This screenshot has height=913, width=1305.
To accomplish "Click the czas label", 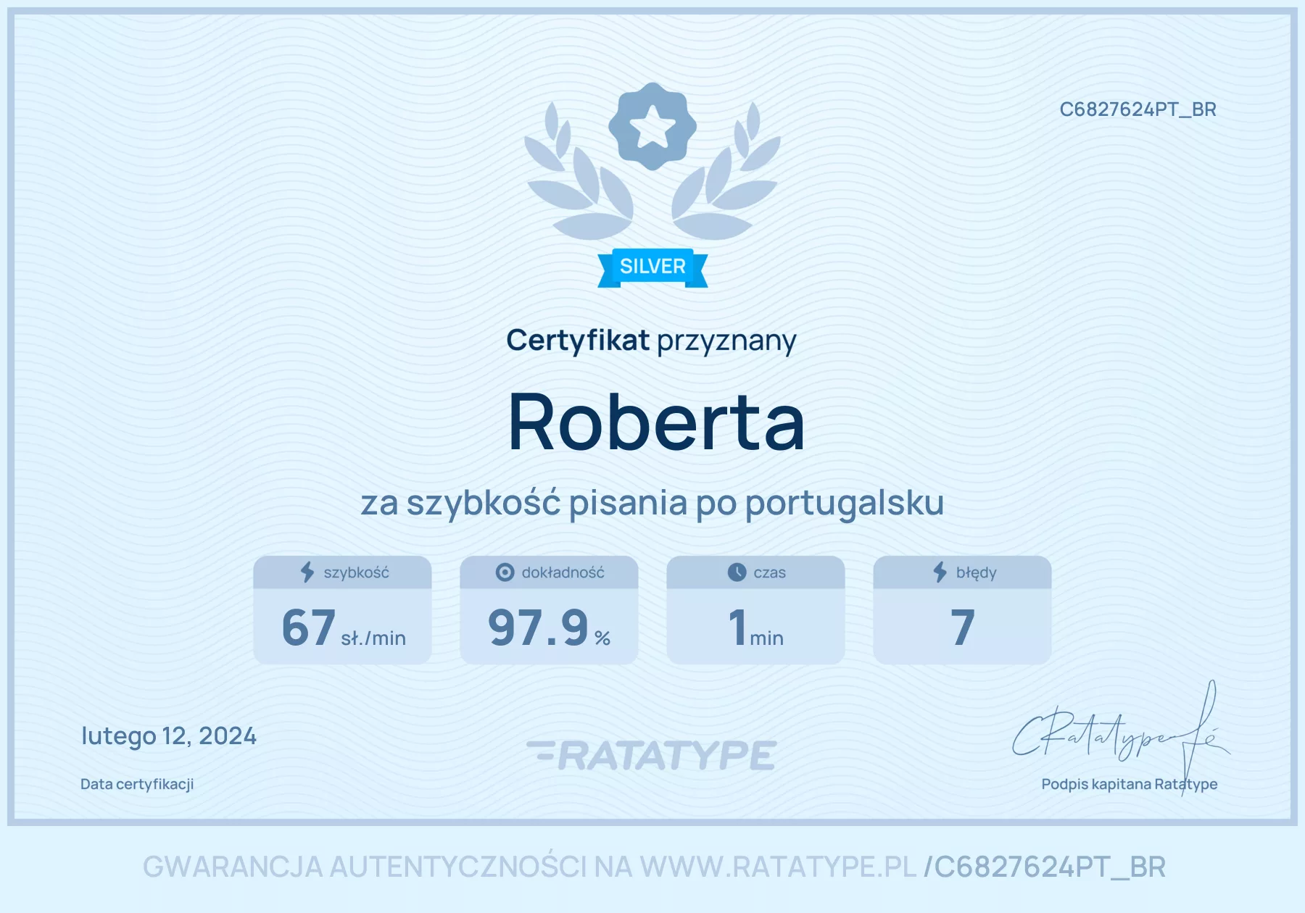I will [x=769, y=572].
